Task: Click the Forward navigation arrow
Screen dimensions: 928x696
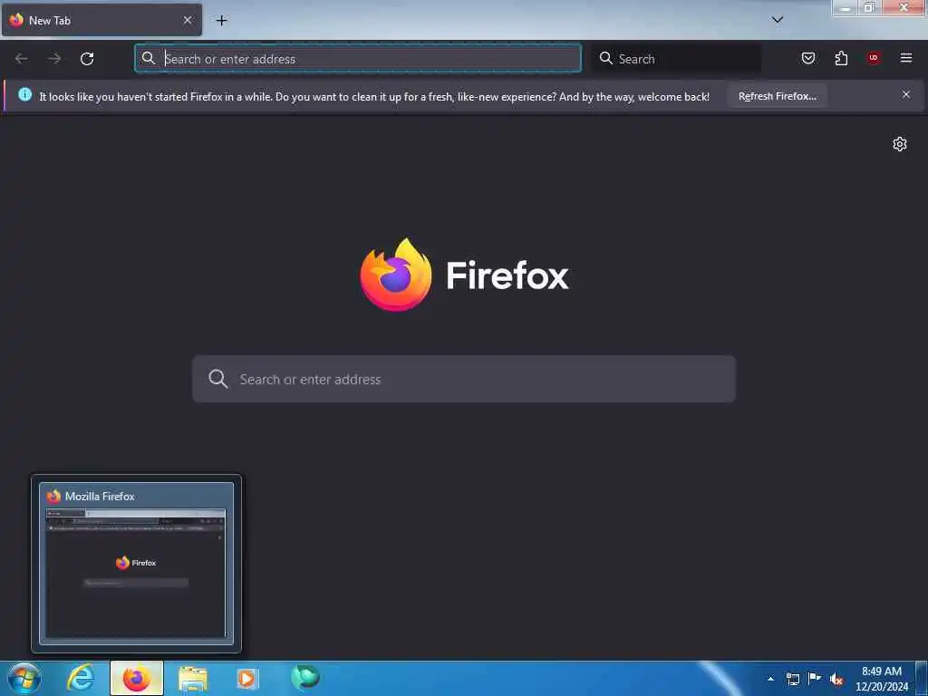Action: tap(54, 59)
